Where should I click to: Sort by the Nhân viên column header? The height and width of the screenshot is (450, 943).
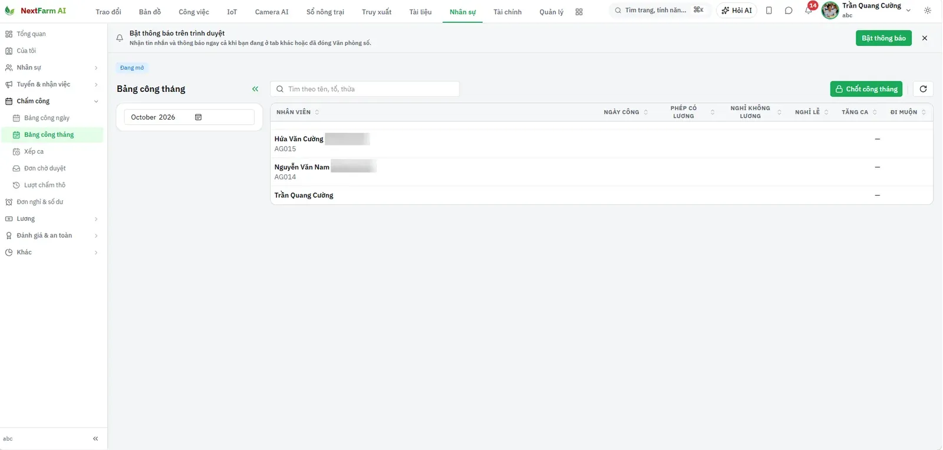pos(298,112)
